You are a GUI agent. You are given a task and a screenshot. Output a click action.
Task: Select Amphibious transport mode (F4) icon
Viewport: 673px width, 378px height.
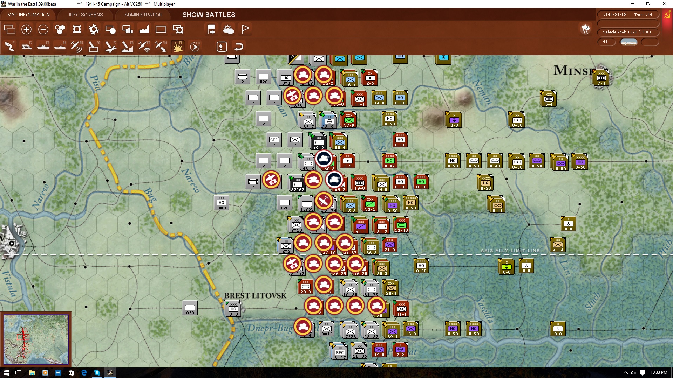[x=60, y=47]
